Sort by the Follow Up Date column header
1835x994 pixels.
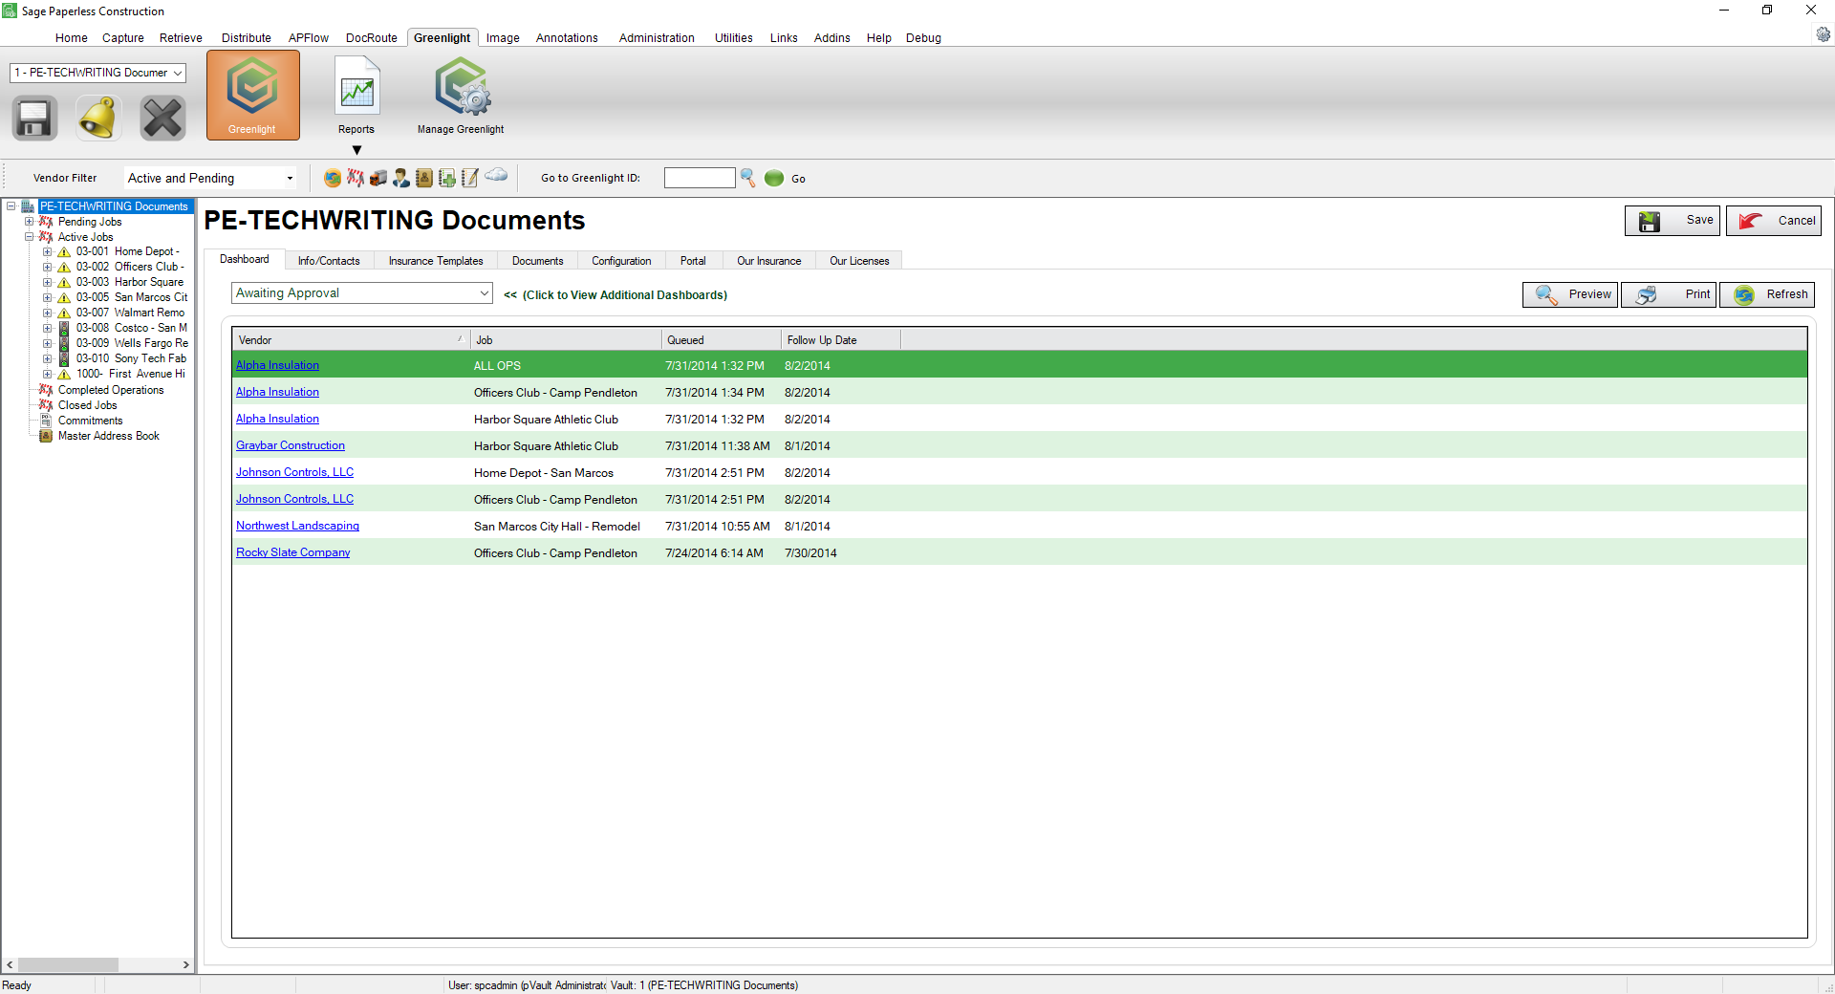(840, 340)
